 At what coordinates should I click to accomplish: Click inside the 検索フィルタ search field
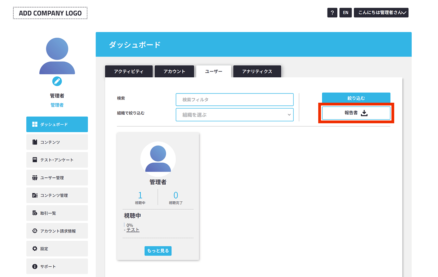point(234,100)
